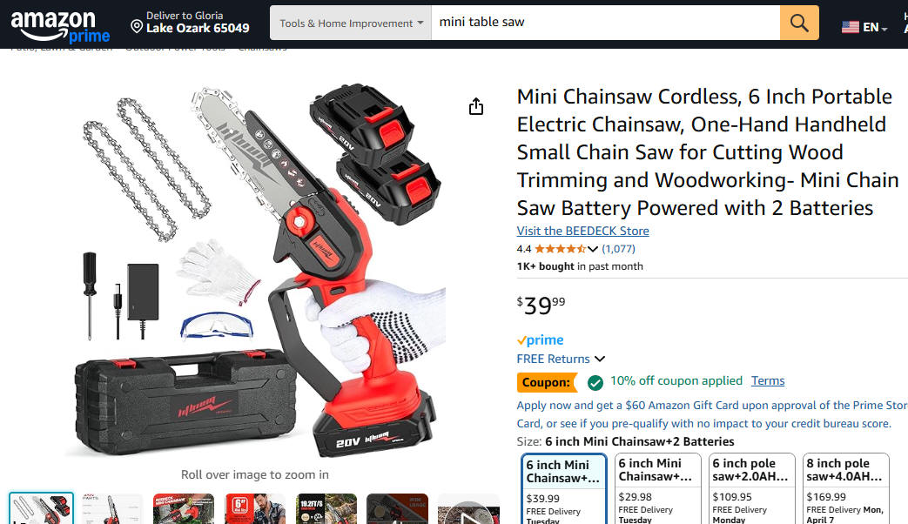Visit the BEEDECK Store link

click(582, 231)
